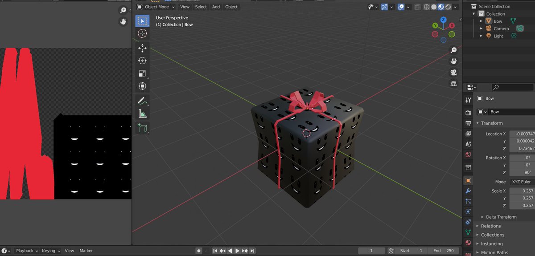Select the Annotate tool
Screen dimensions: 535x256
point(142,101)
